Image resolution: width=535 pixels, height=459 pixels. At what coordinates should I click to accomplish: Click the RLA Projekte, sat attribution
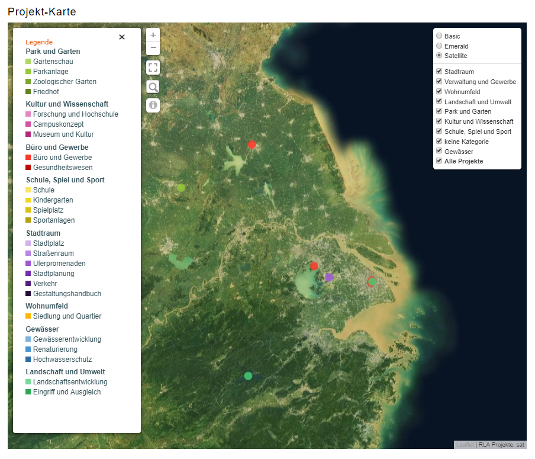tap(501, 445)
